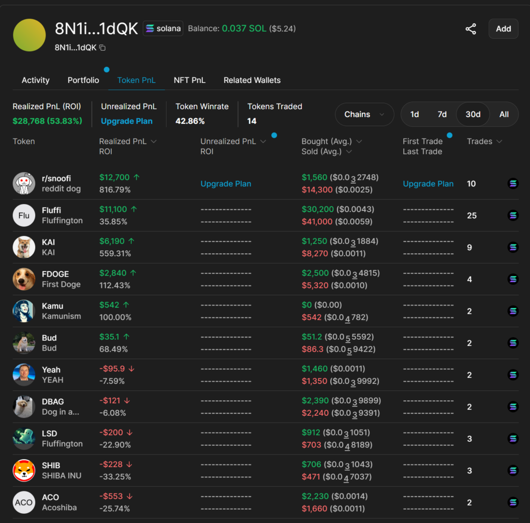530x523 pixels.
Task: Click the FDOGE First Doge avatar
Action: pos(24,279)
